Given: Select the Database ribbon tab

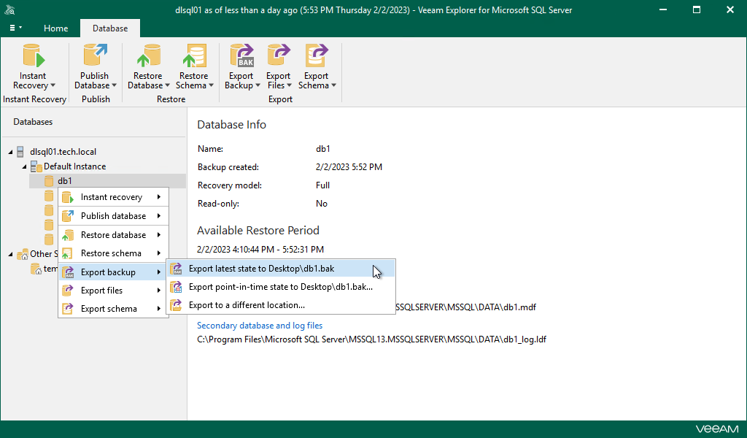Looking at the screenshot, I should pyautogui.click(x=110, y=28).
